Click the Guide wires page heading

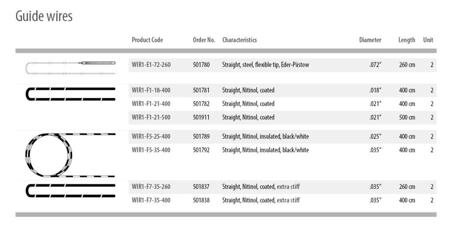[x=44, y=16]
